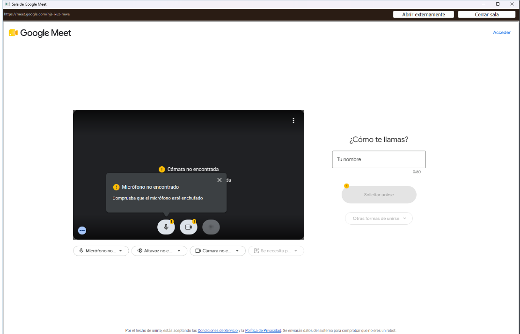Click the Cerrar sala button
The width and height of the screenshot is (520, 334).
coord(486,14)
